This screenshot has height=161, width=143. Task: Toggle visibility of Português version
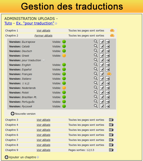[64, 102]
